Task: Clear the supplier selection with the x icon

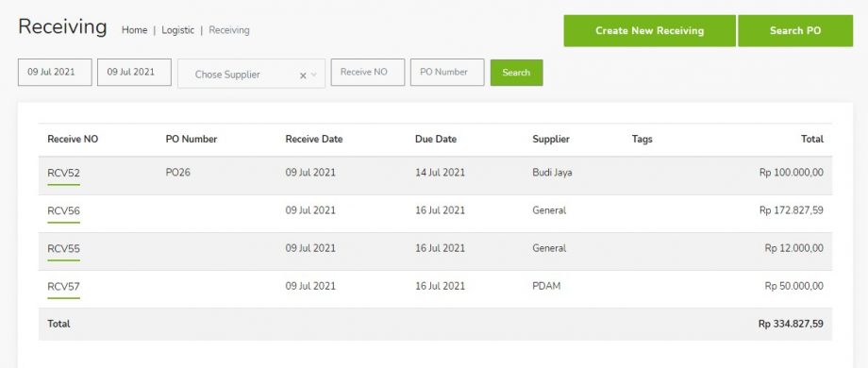Action: (x=303, y=75)
